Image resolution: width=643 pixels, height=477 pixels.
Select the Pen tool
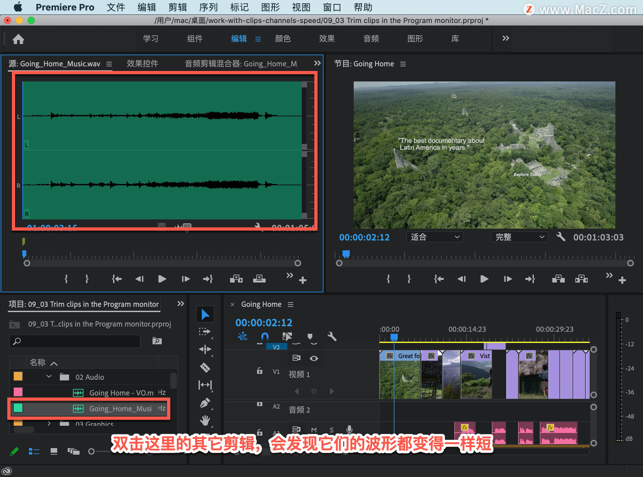(205, 403)
